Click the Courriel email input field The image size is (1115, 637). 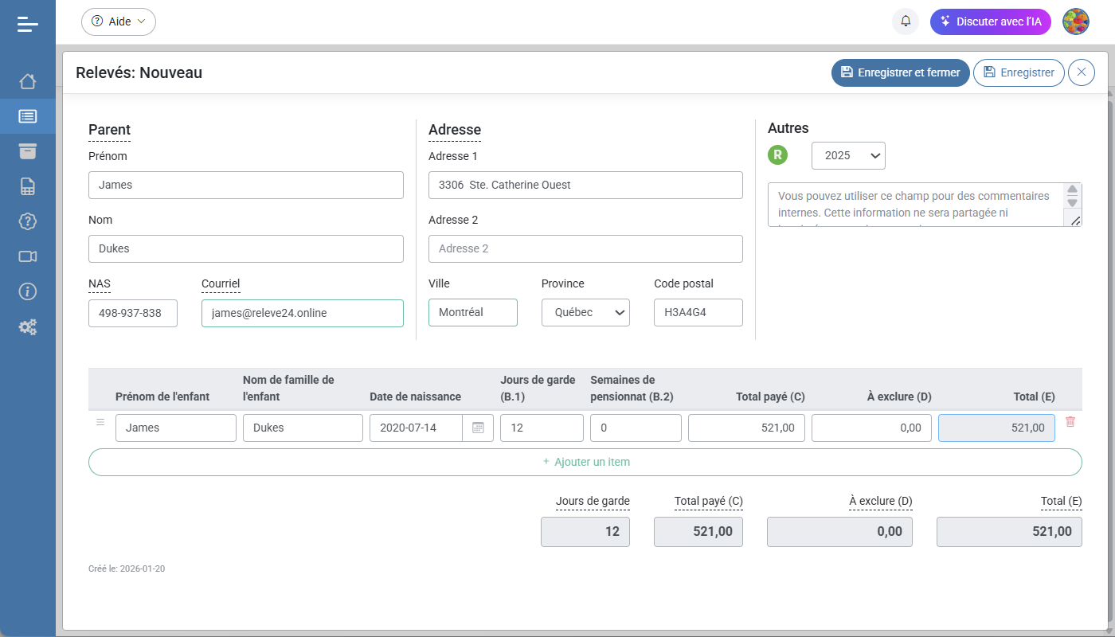(302, 313)
